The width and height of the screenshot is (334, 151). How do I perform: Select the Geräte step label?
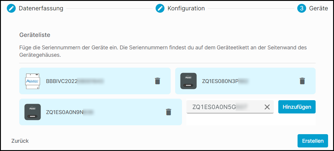point(319,9)
